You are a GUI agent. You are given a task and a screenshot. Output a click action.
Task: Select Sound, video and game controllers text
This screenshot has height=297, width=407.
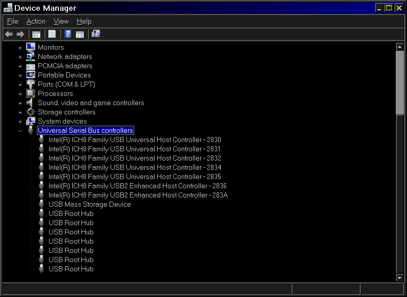click(91, 103)
